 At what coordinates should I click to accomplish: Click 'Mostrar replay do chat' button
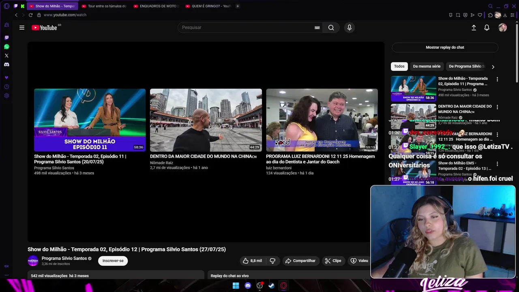(x=445, y=47)
